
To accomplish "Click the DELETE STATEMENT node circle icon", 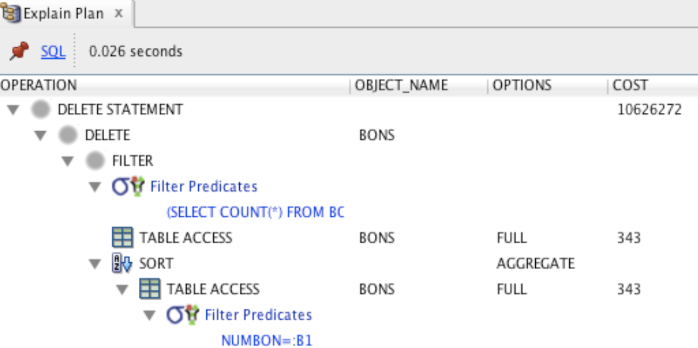I will pos(41,110).
